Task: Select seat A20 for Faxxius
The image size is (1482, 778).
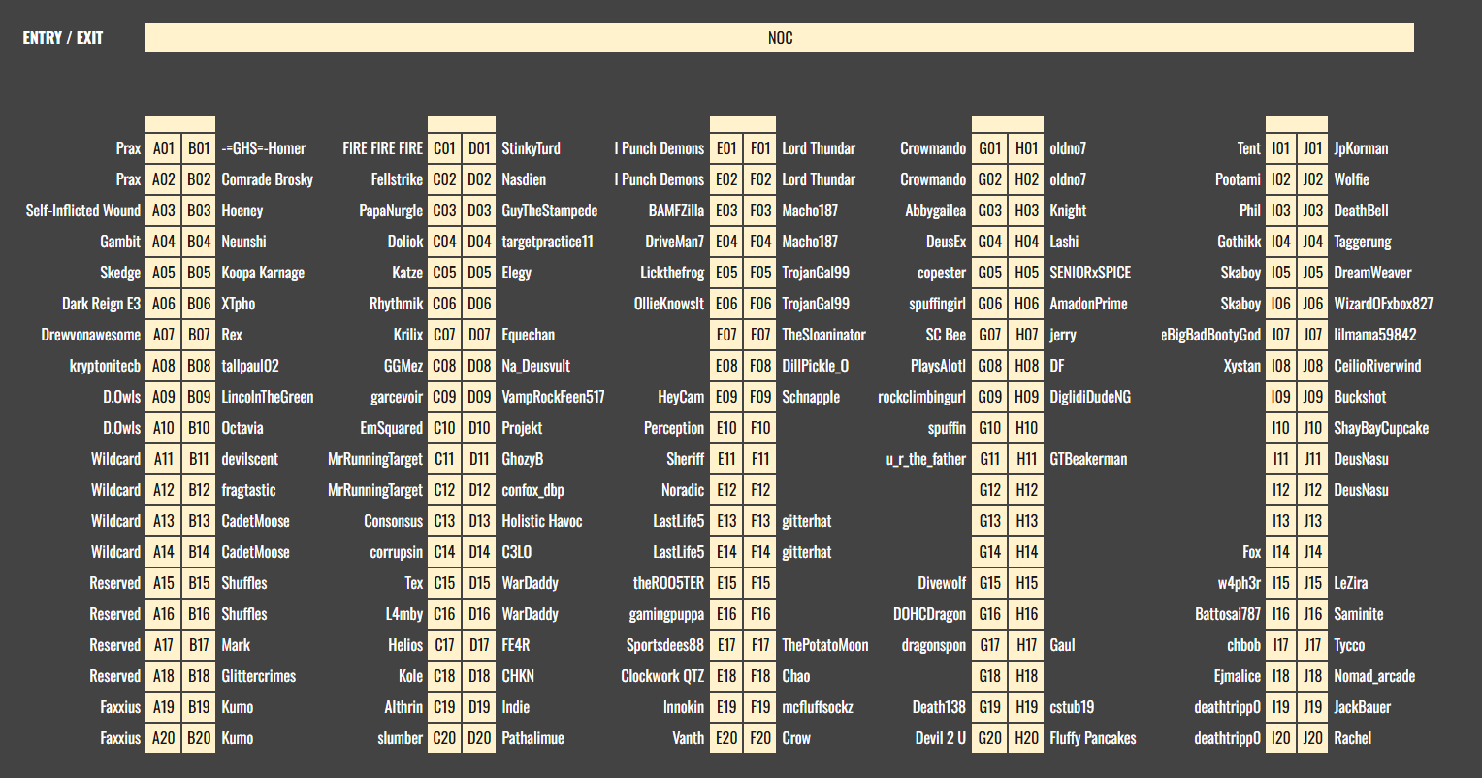Action: coord(163,738)
